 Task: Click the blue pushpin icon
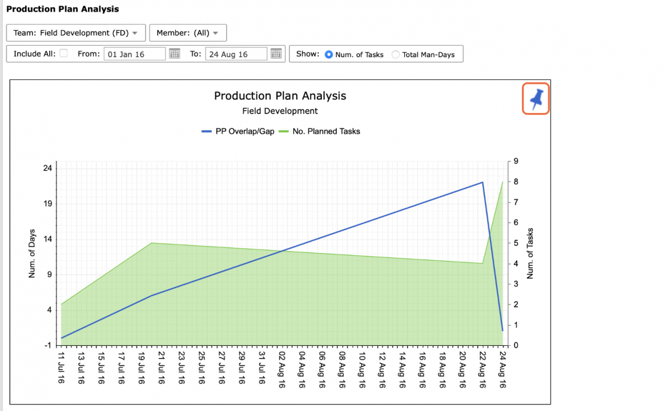pos(536,99)
